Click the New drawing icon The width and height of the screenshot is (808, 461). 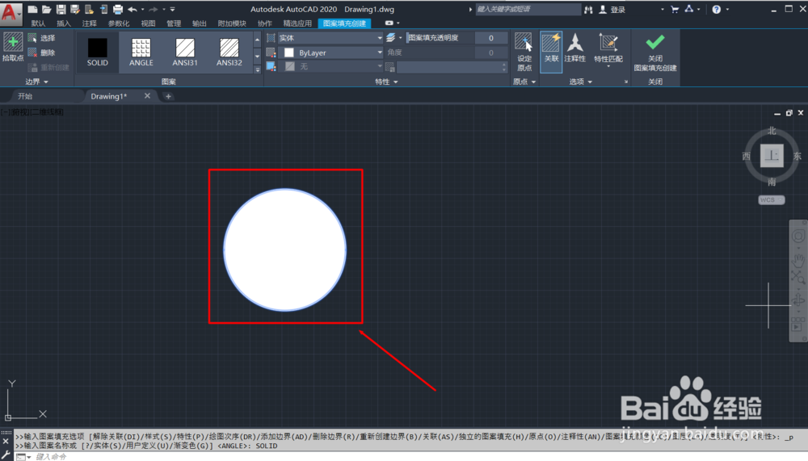(x=32, y=9)
